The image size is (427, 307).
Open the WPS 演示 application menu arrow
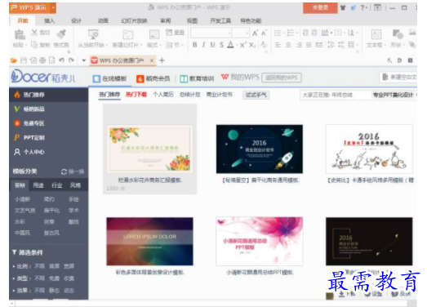tap(53, 8)
